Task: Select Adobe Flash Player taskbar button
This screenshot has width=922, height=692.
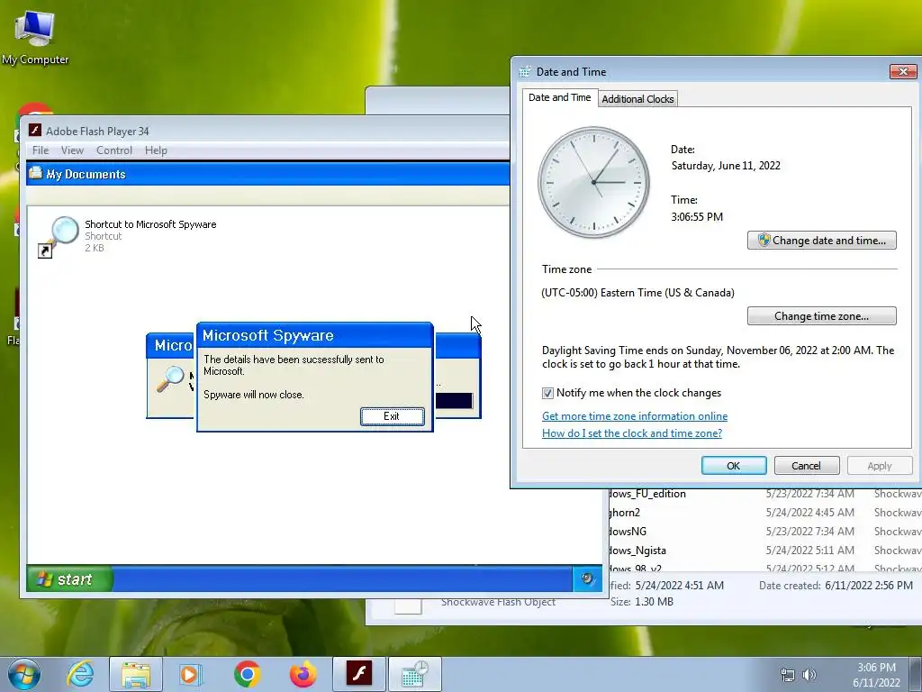Action: click(x=358, y=674)
